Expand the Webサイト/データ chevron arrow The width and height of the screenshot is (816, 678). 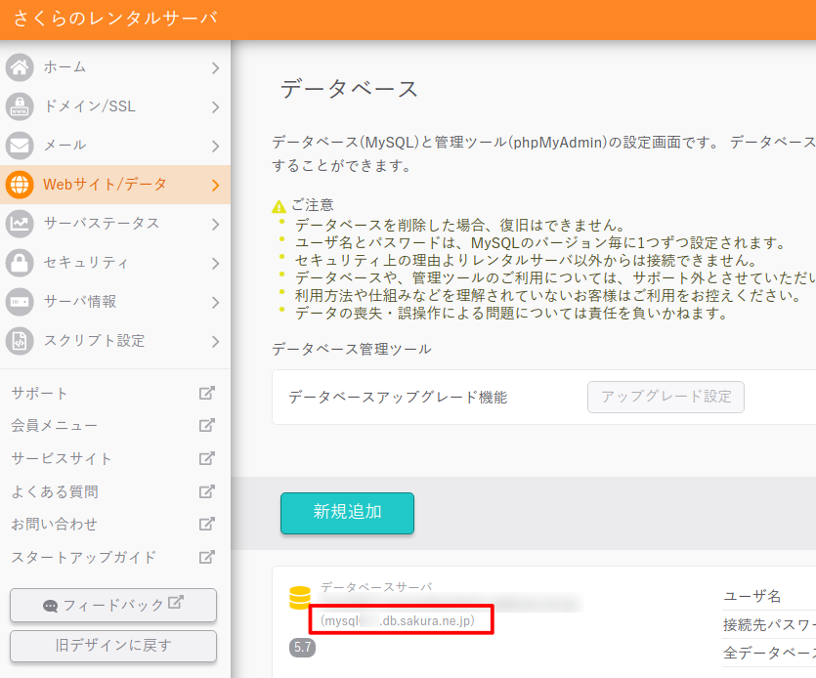(215, 186)
